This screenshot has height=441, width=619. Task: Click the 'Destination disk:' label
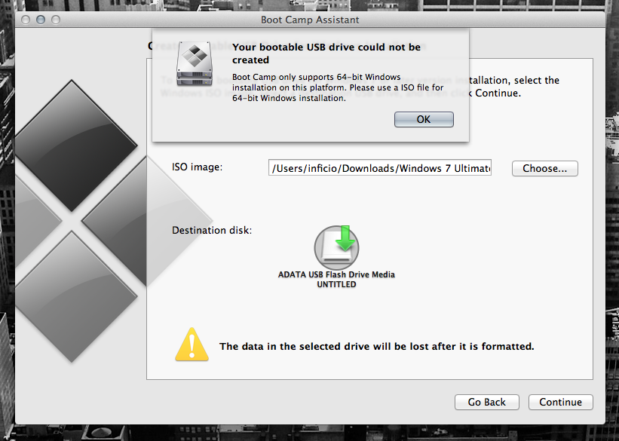pos(212,230)
